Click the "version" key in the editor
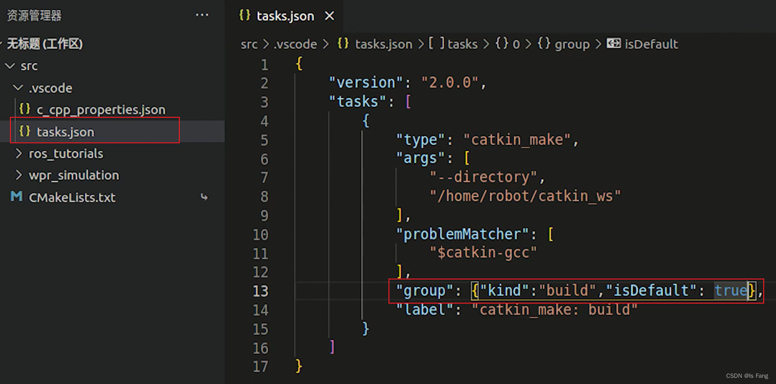 coord(366,83)
